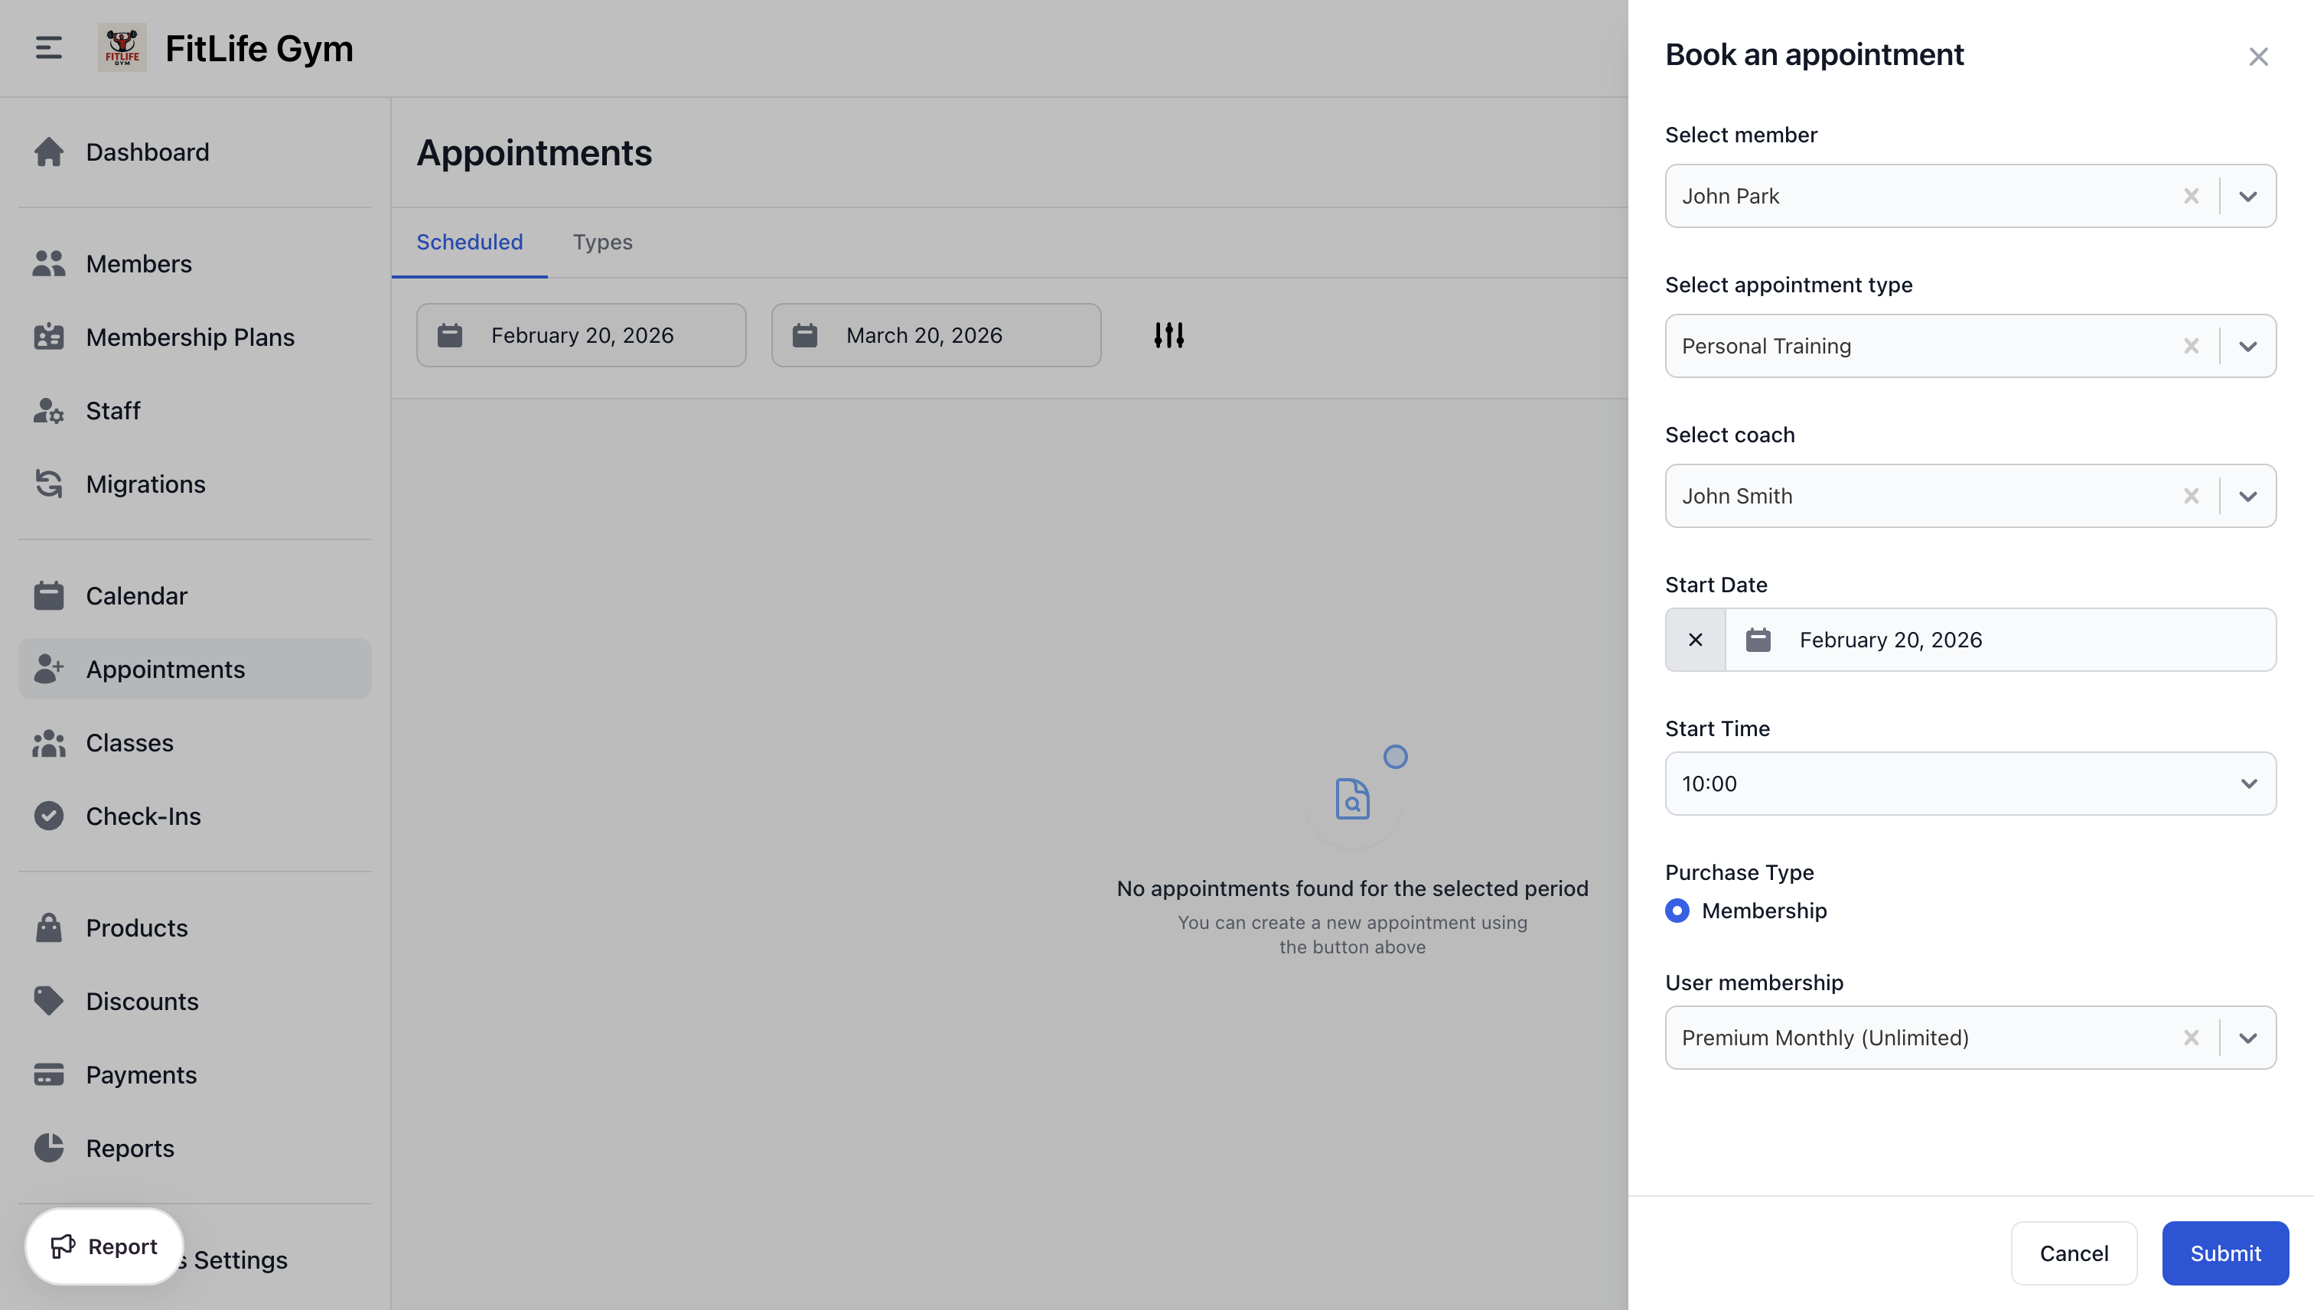Viewport: 2314px width, 1310px height.
Task: Open the Start Time dropdown
Action: (x=1970, y=784)
